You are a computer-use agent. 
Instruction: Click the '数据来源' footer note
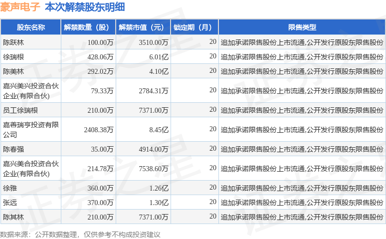tap(80, 235)
